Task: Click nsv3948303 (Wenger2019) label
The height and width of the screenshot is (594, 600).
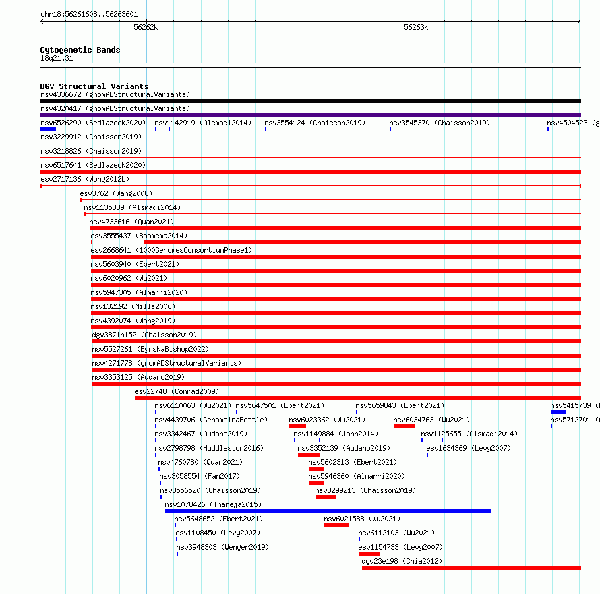Action: pyautogui.click(x=222, y=547)
